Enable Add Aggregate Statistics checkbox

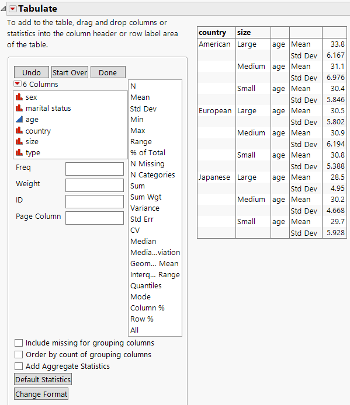[19, 366]
